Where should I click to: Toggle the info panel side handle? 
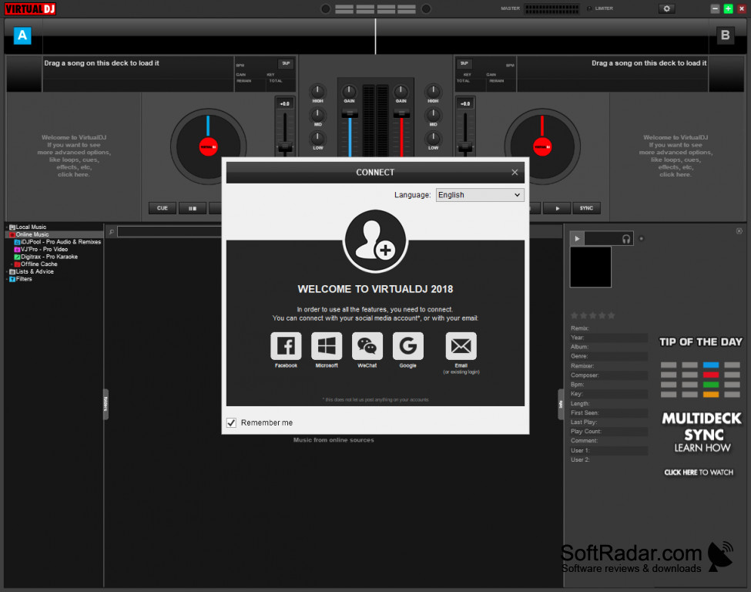(561, 404)
